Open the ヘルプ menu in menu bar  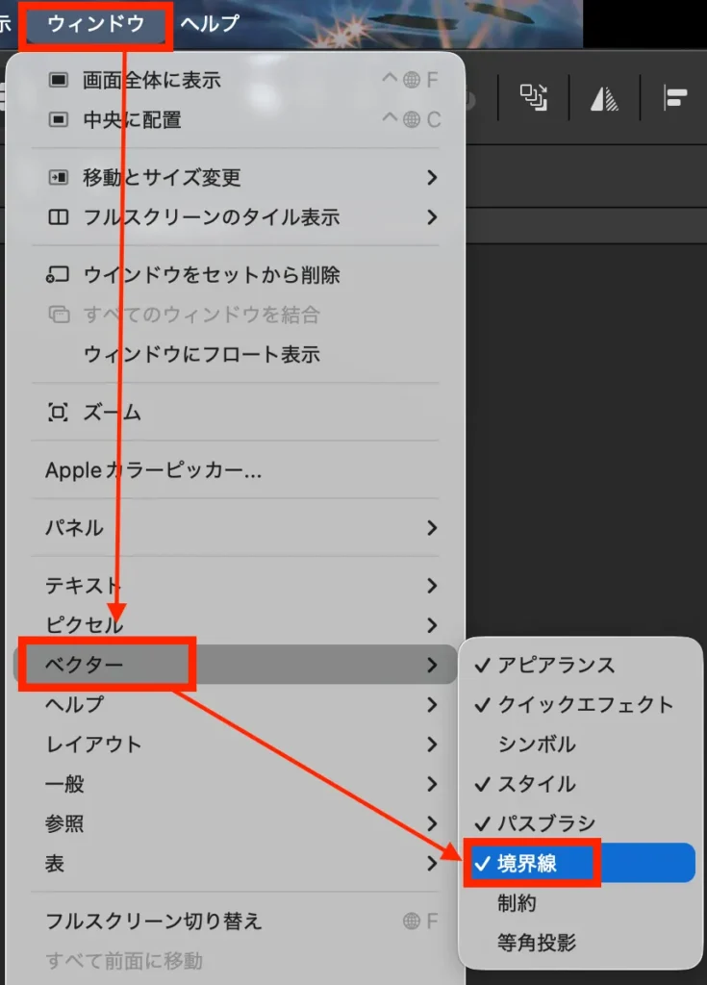click(210, 24)
